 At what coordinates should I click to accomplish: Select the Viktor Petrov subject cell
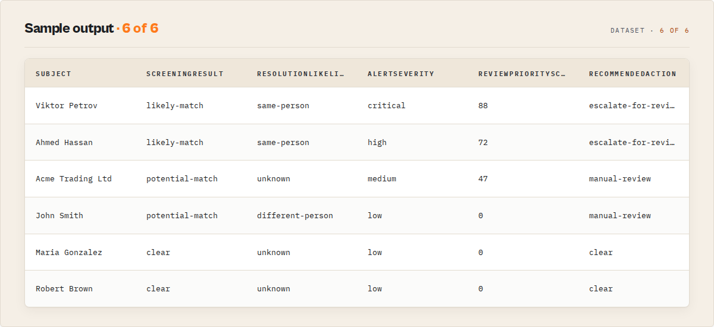click(67, 106)
